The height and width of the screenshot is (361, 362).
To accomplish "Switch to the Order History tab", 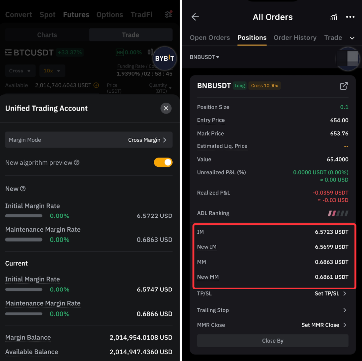I will click(x=295, y=38).
